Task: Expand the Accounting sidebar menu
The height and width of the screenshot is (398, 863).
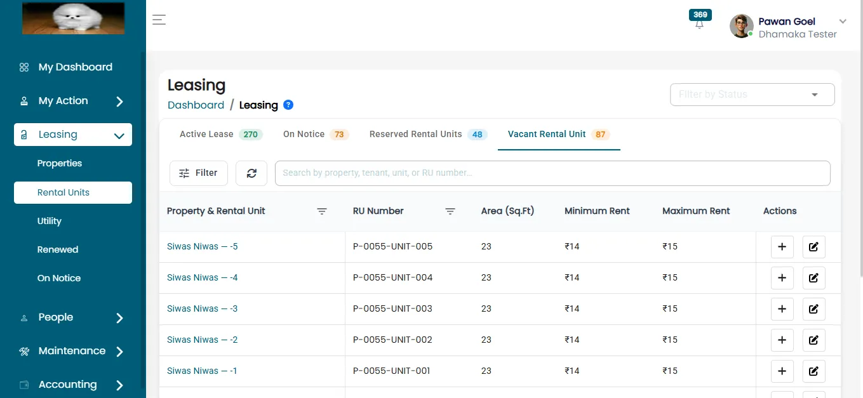Action: tap(73, 385)
